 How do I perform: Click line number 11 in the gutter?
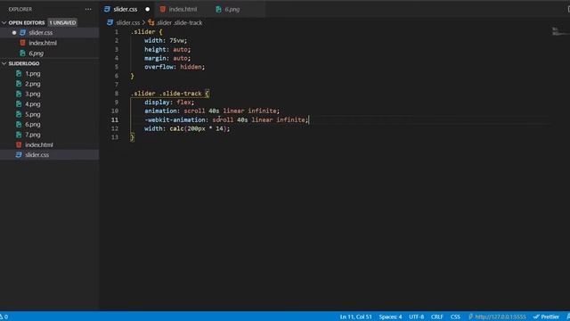[115, 119]
